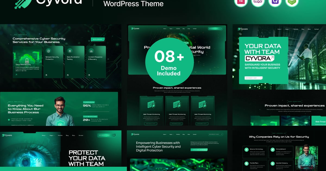The image size is (326, 171).
Task: Click the Incident Response & Recovery card icon
Action: [91, 51]
